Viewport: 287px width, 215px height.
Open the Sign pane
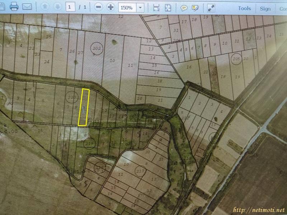click(x=265, y=9)
